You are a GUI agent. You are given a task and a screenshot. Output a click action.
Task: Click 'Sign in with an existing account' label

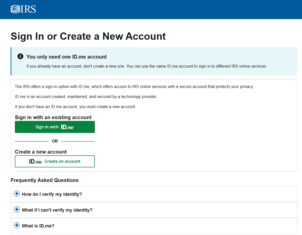53,117
